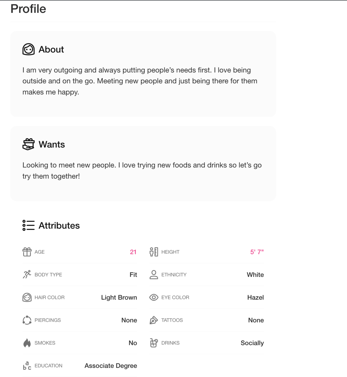Click the Piercings ring icon
Image resolution: width=347 pixels, height=377 pixels.
[x=27, y=320]
